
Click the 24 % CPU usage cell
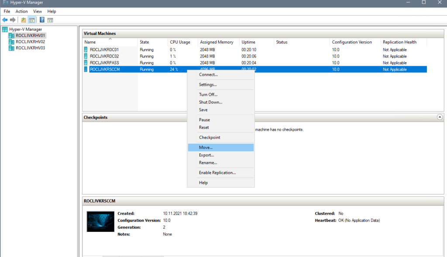point(174,69)
